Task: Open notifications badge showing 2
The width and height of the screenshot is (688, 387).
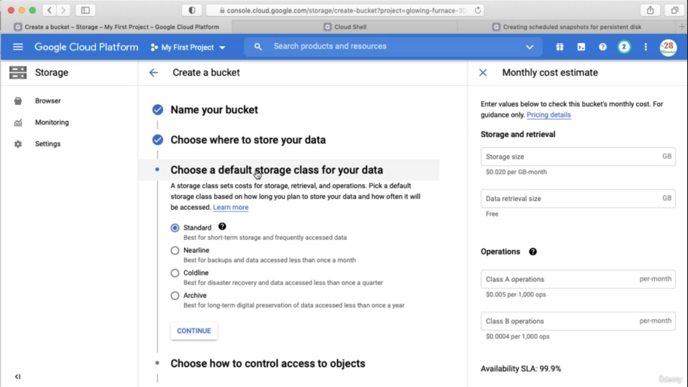Action: click(x=624, y=47)
